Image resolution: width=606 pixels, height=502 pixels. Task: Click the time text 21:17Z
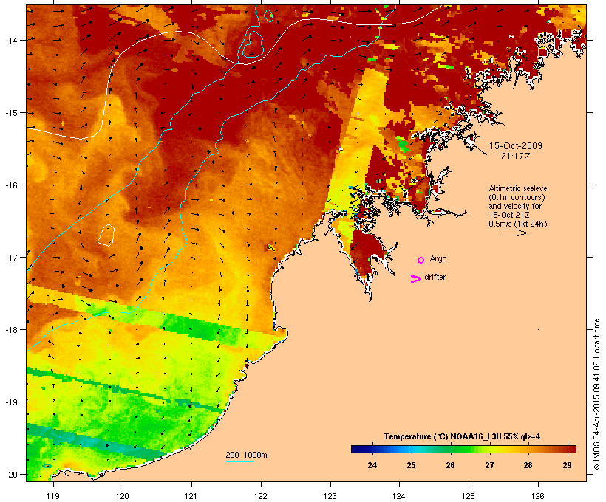coord(516,157)
